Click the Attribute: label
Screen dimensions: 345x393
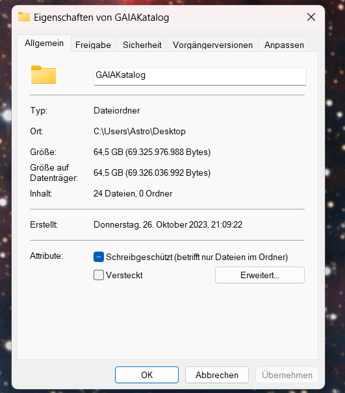[46, 256]
